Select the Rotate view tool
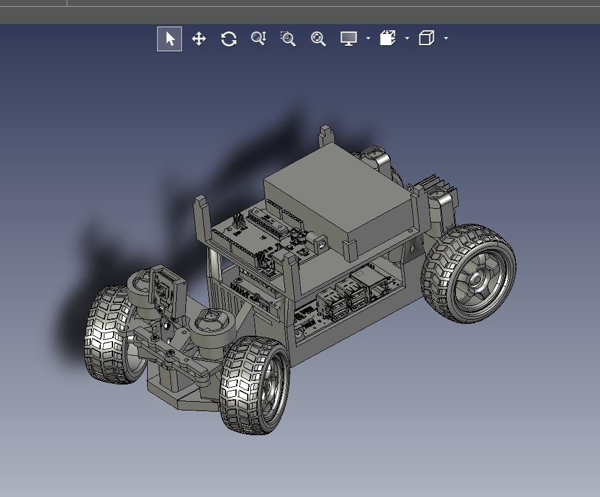 coord(229,39)
